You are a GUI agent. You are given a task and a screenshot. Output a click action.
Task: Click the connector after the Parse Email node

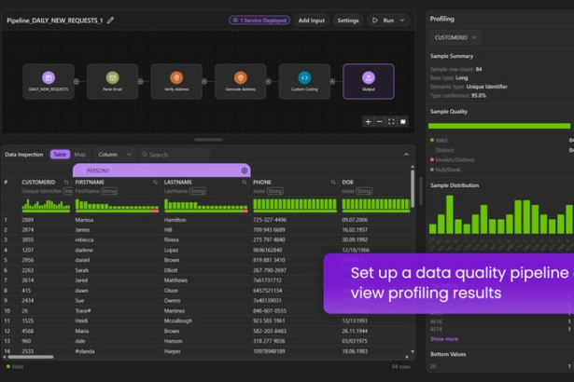140,81
